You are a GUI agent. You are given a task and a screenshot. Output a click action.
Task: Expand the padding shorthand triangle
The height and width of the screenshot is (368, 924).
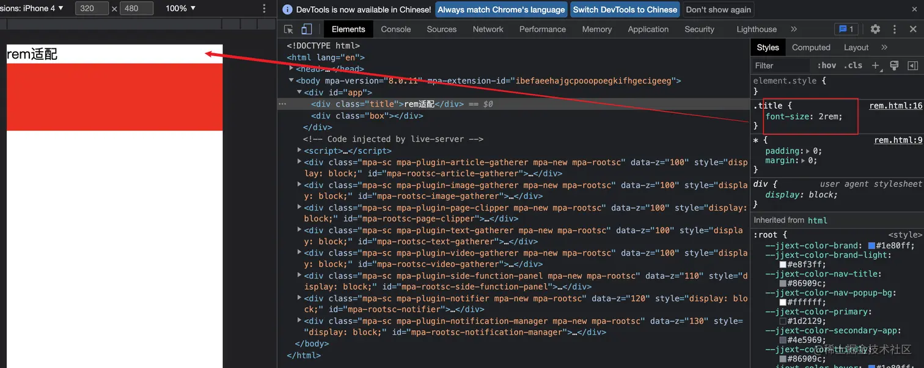[x=808, y=151]
